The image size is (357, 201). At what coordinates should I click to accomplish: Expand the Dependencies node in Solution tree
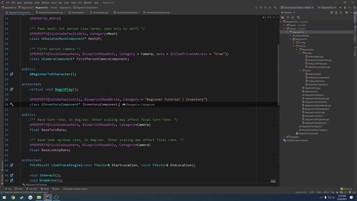[291, 36]
